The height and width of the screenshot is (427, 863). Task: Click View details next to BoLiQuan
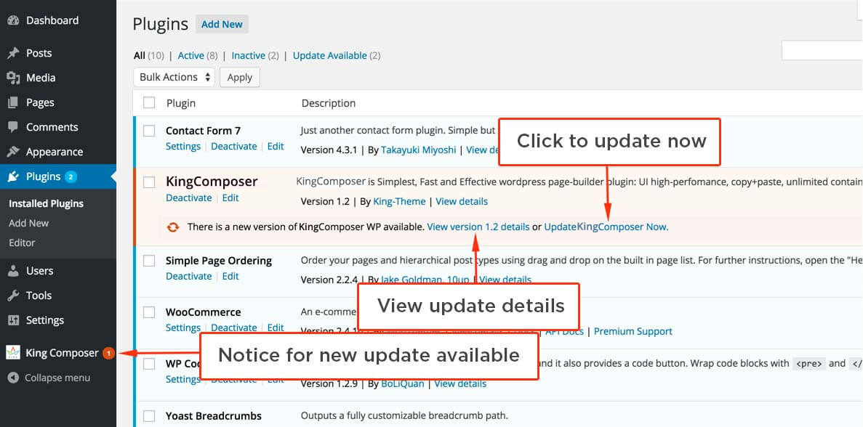(461, 383)
